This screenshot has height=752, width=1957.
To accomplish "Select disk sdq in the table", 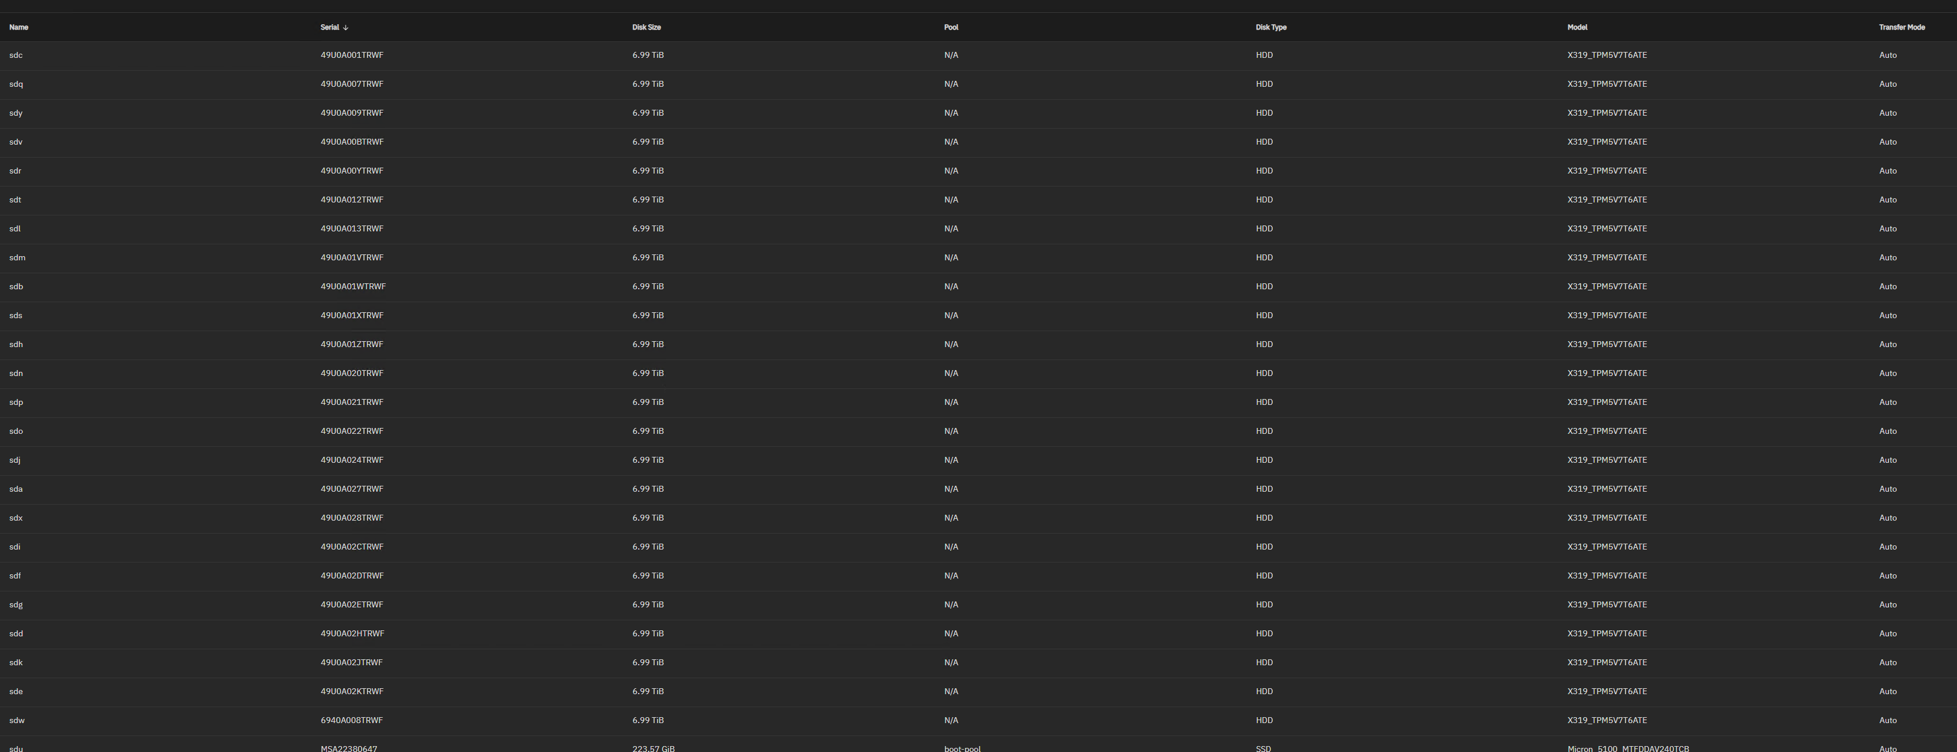I will (x=16, y=84).
